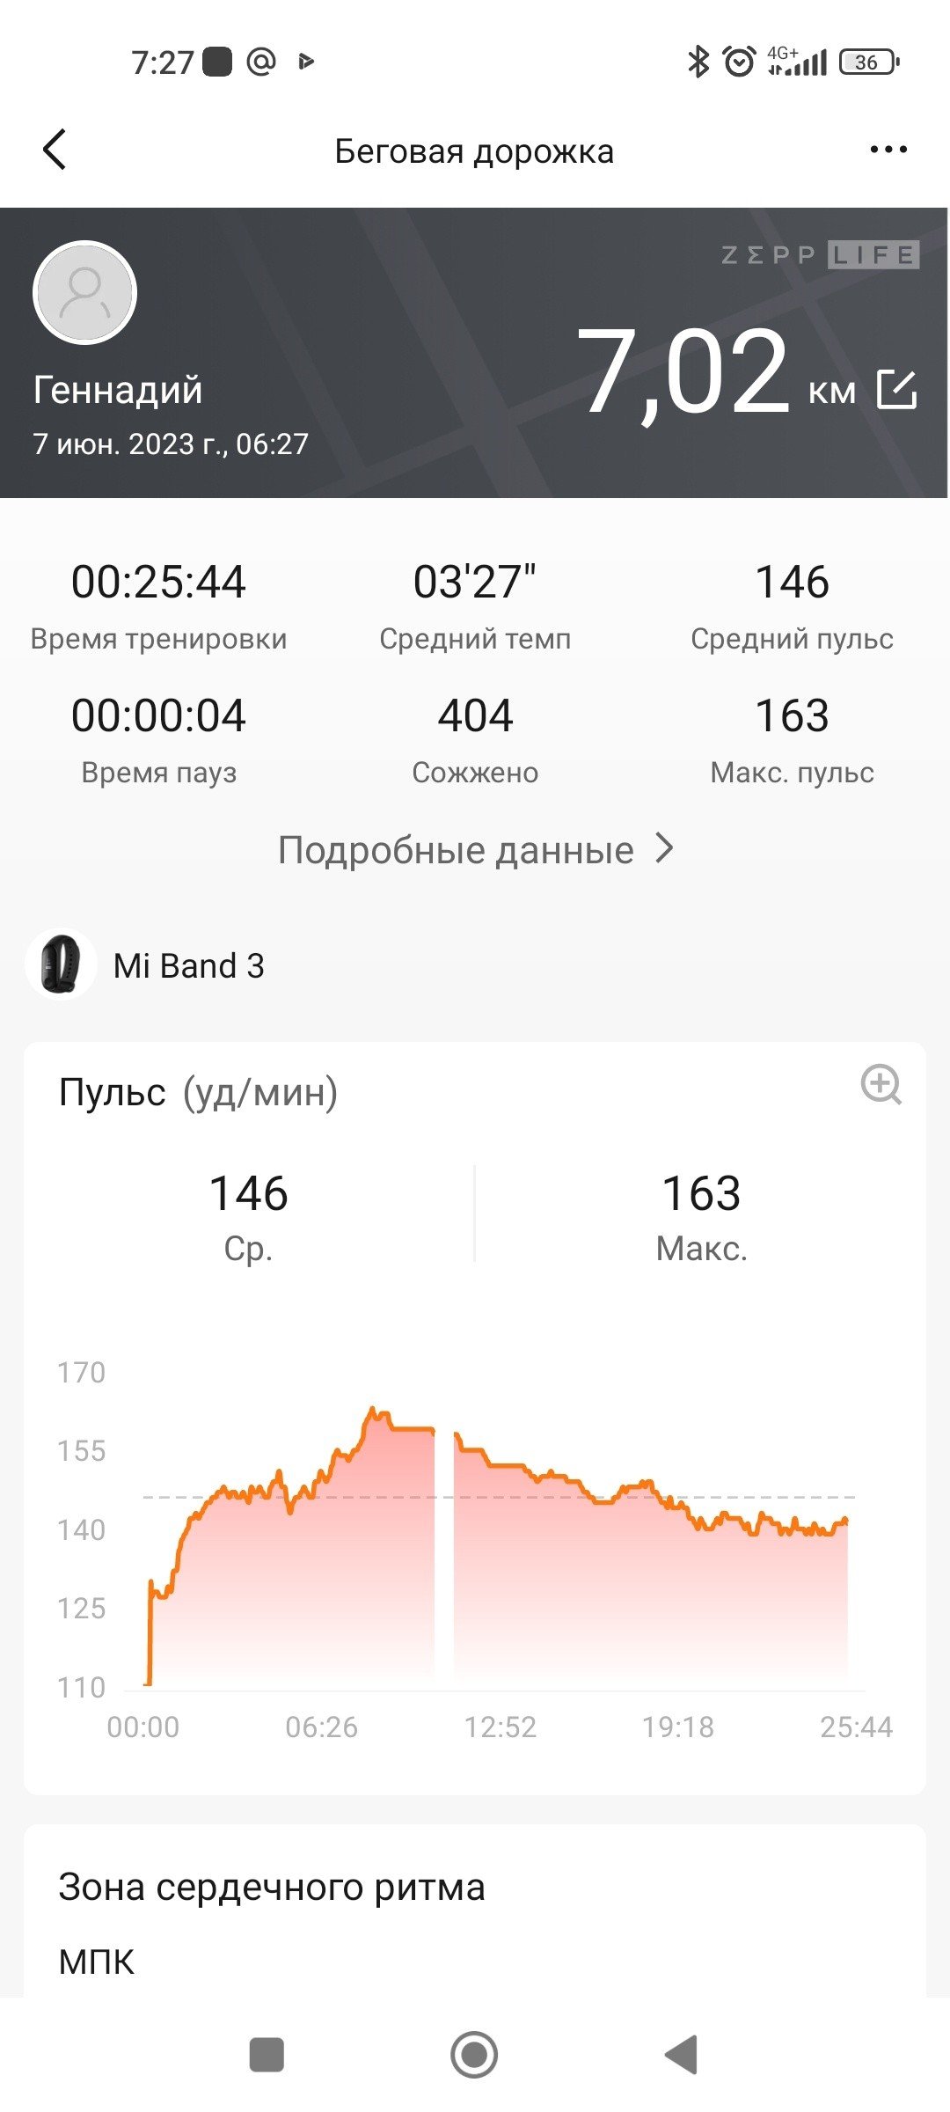This screenshot has width=950, height=2112.
Task: Tap the 163 Макс. пульс stat
Action: click(792, 739)
